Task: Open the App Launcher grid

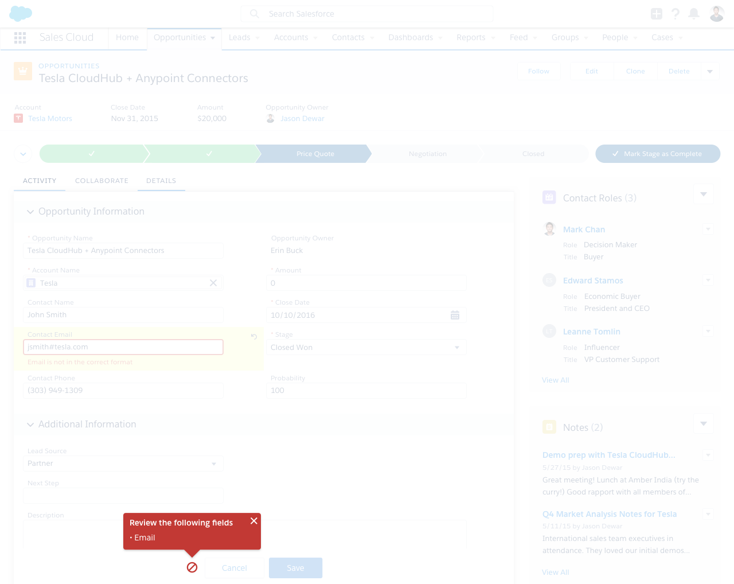Action: click(20, 37)
